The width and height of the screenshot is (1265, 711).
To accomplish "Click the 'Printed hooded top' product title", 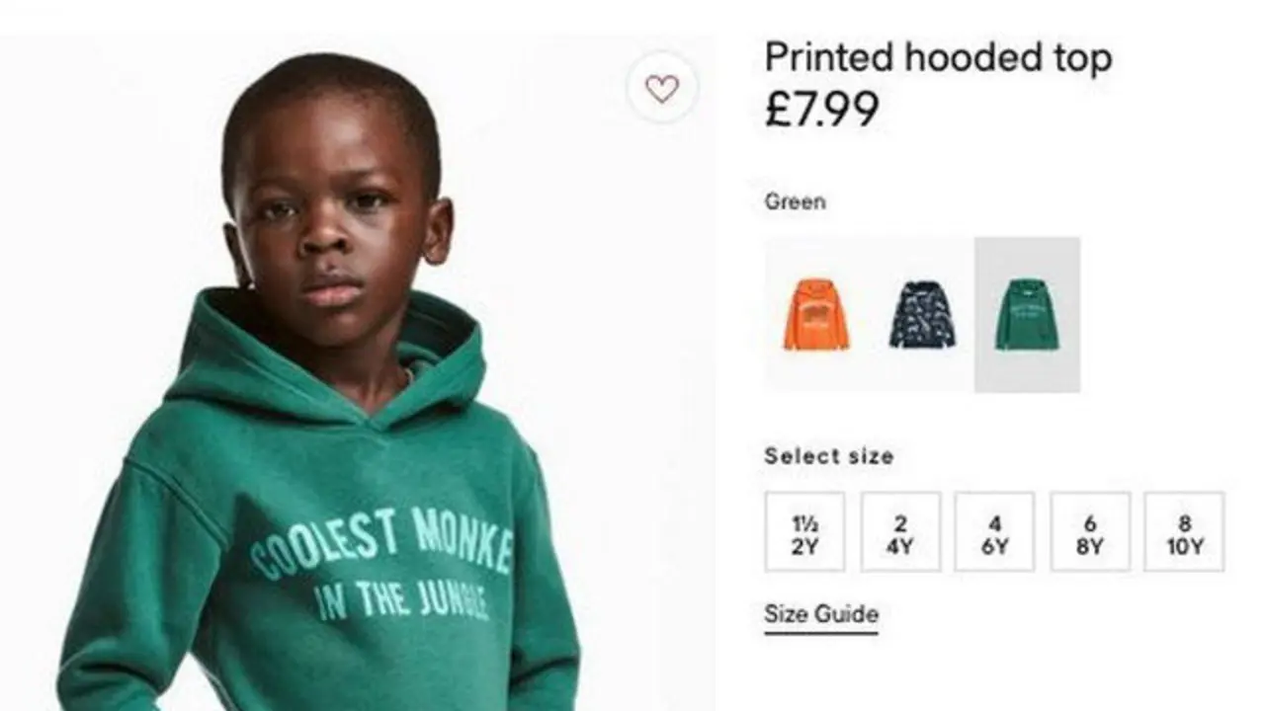I will (938, 58).
